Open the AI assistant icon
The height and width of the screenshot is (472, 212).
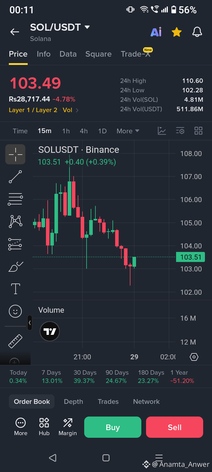pyautogui.click(x=156, y=32)
